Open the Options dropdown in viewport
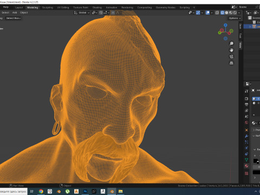 (x=235, y=18)
